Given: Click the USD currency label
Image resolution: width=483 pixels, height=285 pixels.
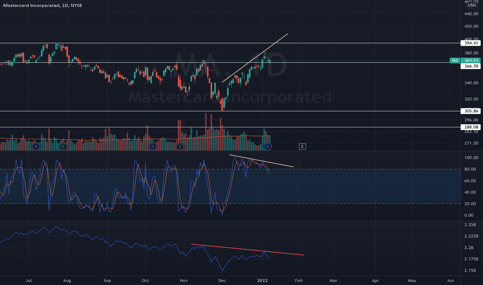Looking at the screenshot, I should tap(472, 5).
